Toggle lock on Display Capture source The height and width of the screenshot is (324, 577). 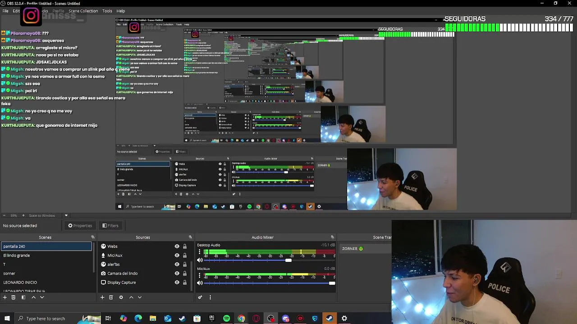click(184, 282)
